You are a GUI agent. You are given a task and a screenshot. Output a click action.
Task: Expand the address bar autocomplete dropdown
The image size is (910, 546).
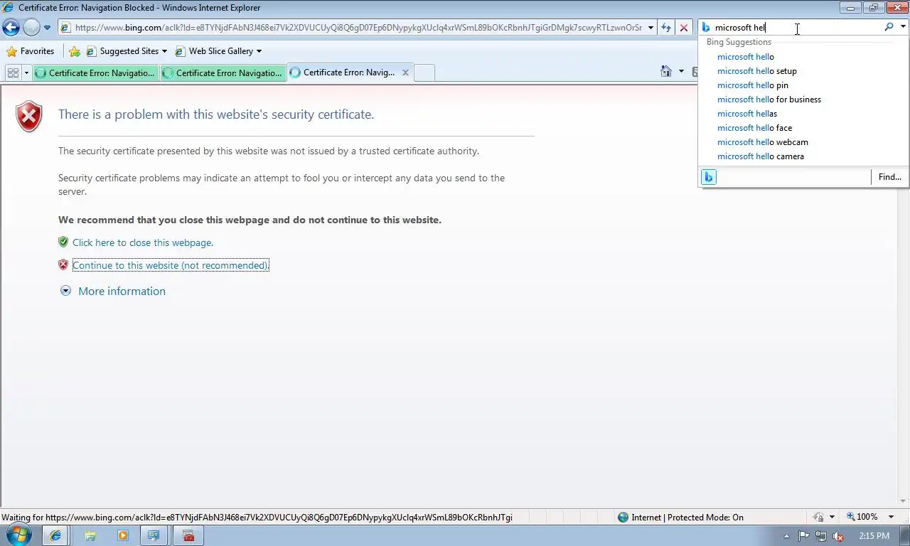(651, 28)
